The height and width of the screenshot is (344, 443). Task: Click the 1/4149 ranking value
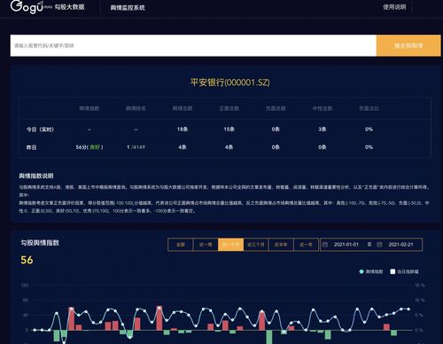(136, 147)
